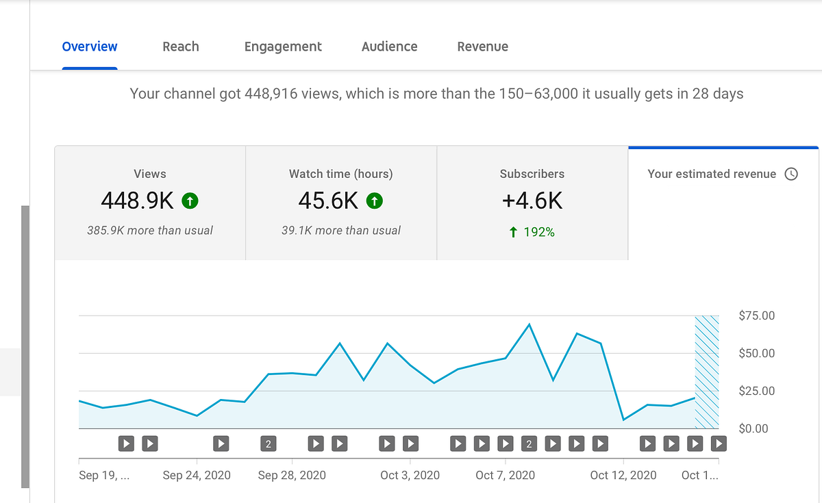
Task: Open video marker just right of Sep 28 '2' badge
Action: click(x=316, y=443)
